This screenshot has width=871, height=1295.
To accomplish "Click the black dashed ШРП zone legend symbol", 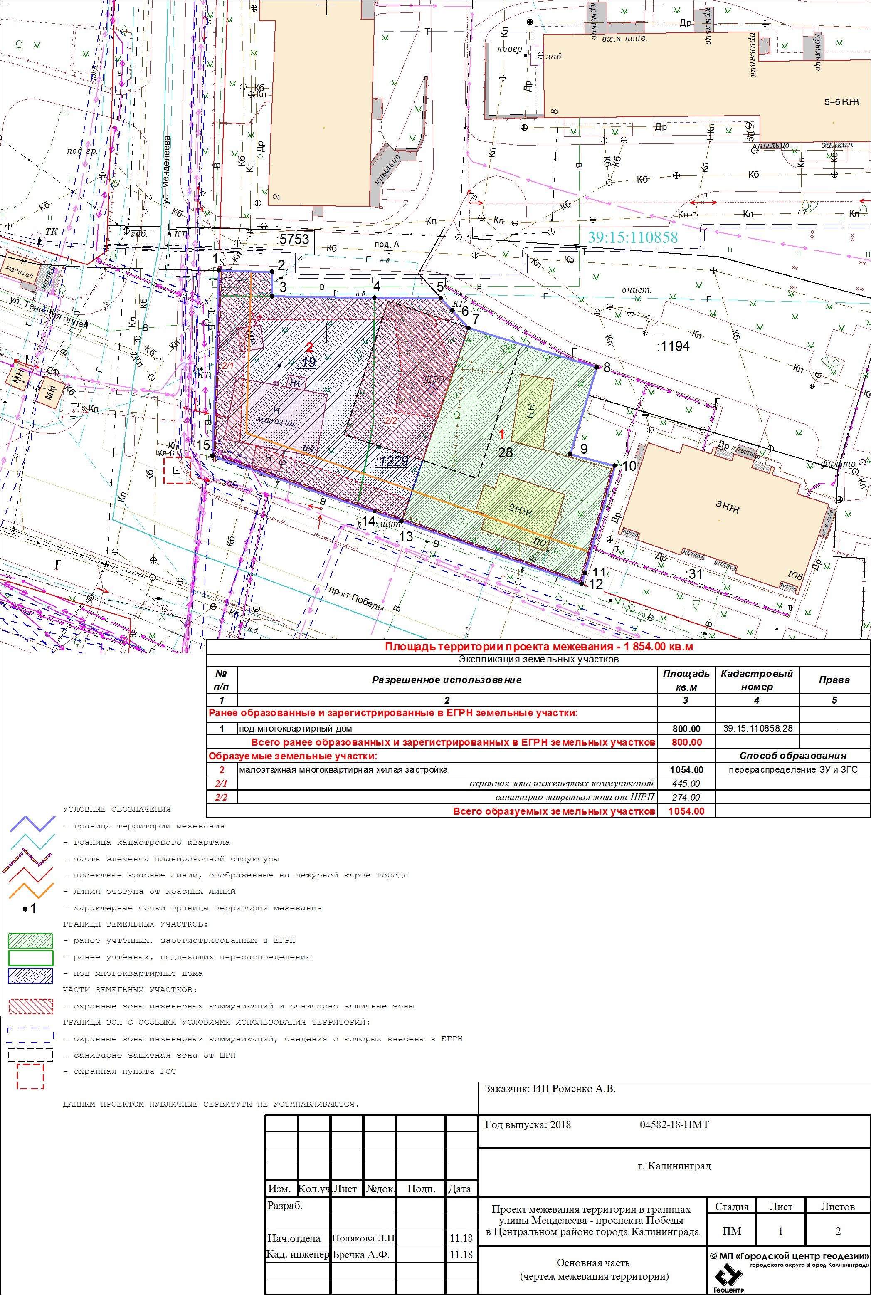I will (x=30, y=1055).
